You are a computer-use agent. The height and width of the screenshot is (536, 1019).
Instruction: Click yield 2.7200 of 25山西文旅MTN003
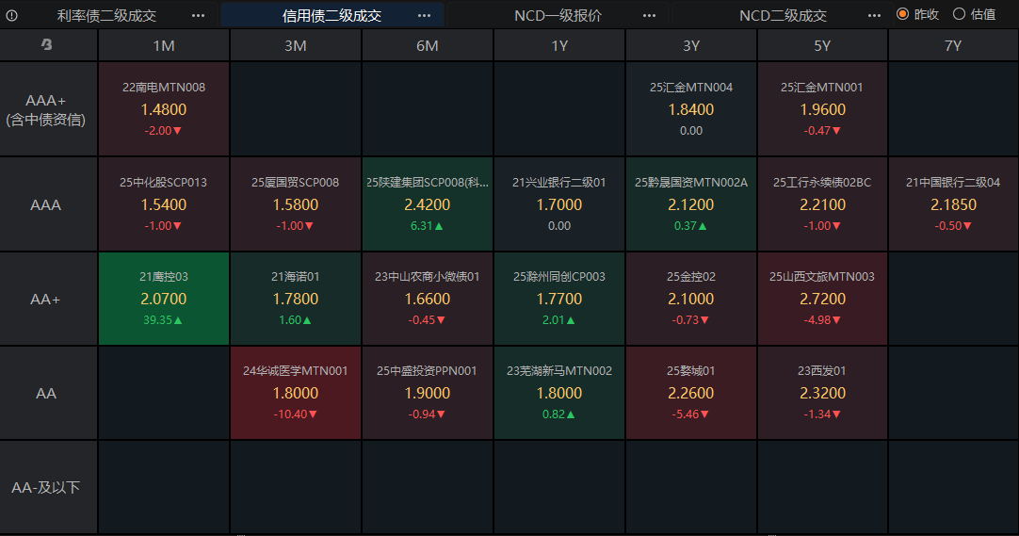click(x=823, y=299)
